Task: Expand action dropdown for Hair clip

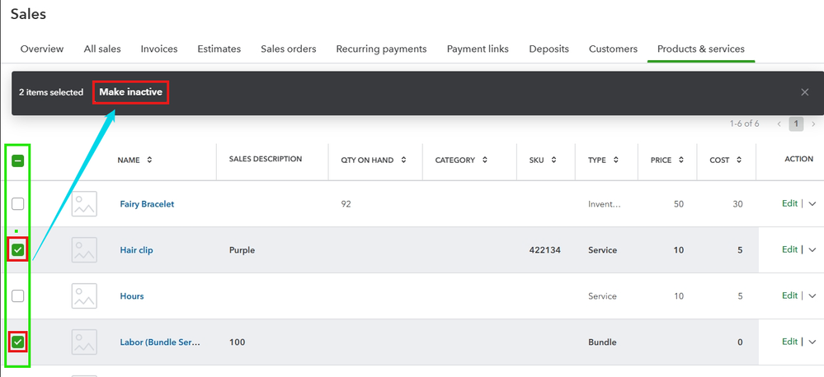Action: click(812, 250)
